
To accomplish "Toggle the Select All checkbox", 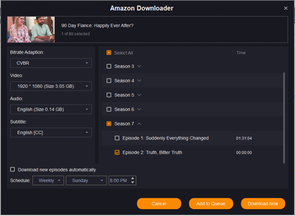I will pos(109,53).
